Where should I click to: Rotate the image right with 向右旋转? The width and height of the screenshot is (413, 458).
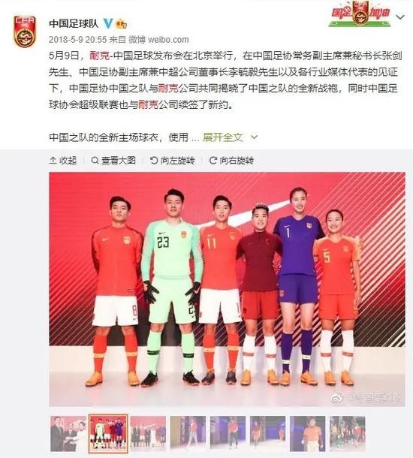point(231,161)
